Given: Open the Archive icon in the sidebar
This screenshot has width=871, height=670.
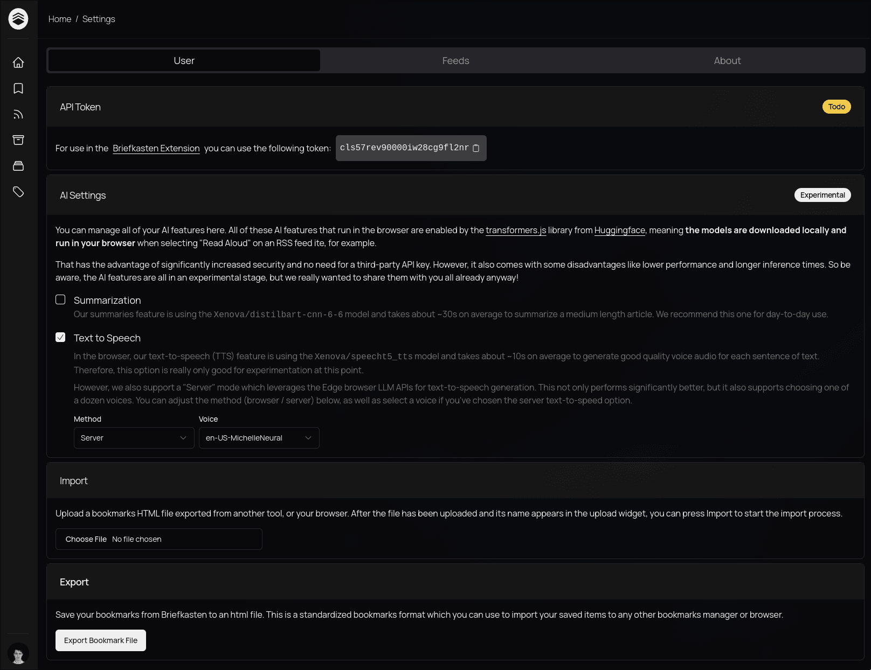Looking at the screenshot, I should pos(18,139).
